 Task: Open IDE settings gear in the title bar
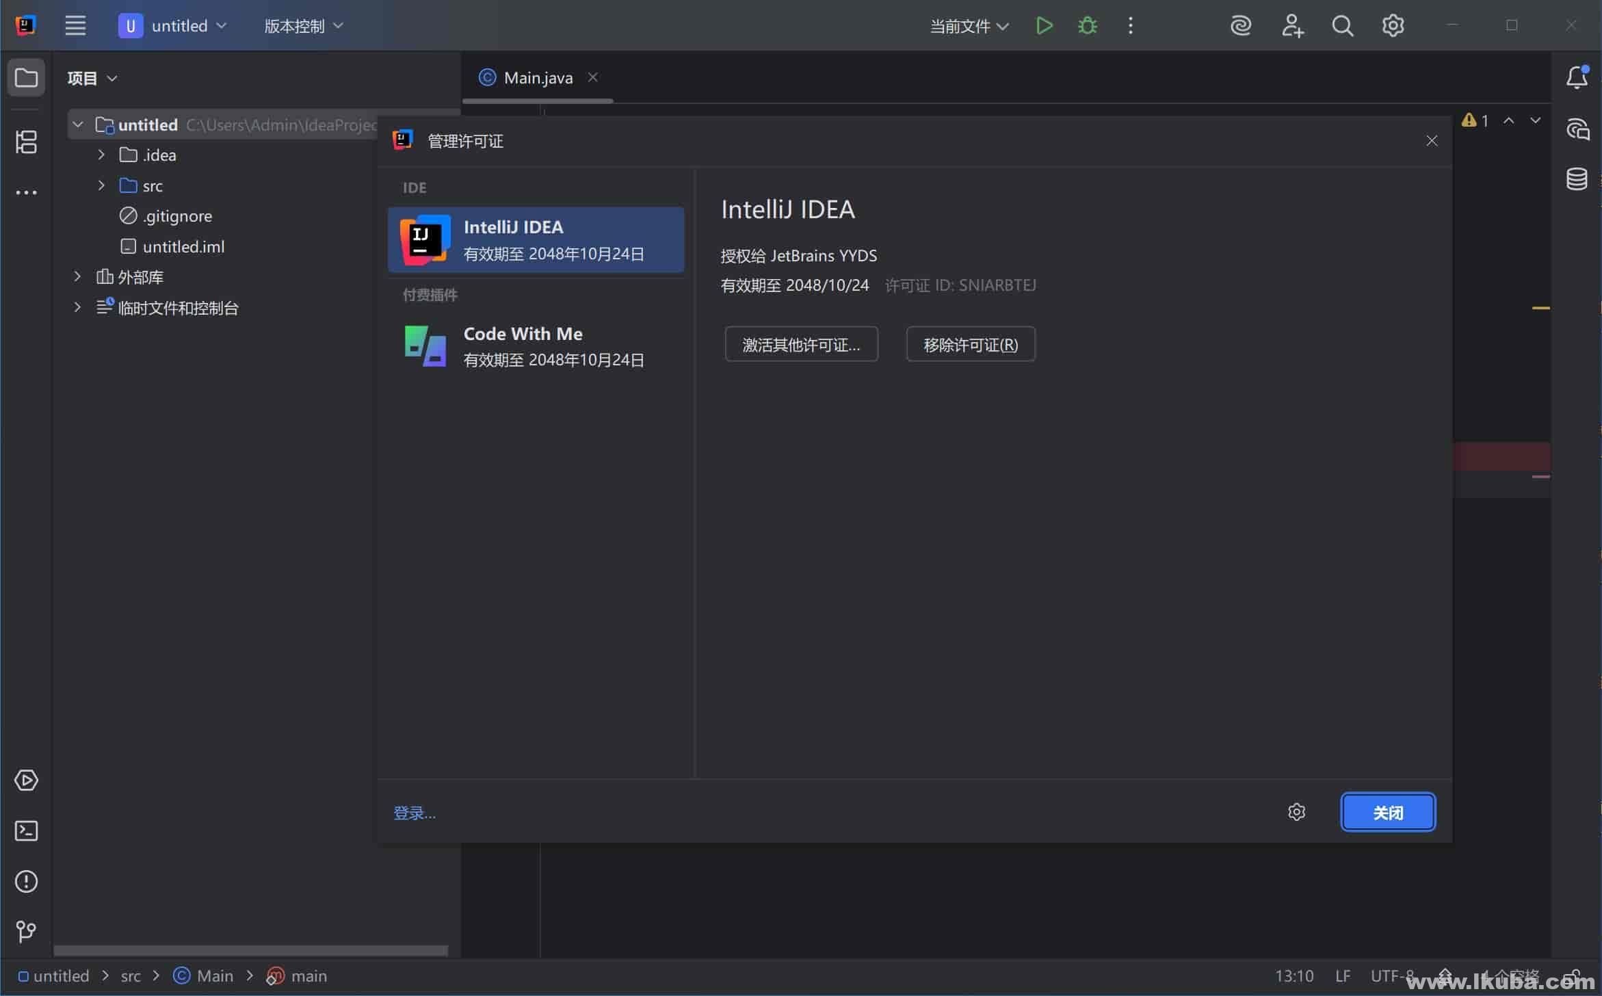(x=1393, y=26)
